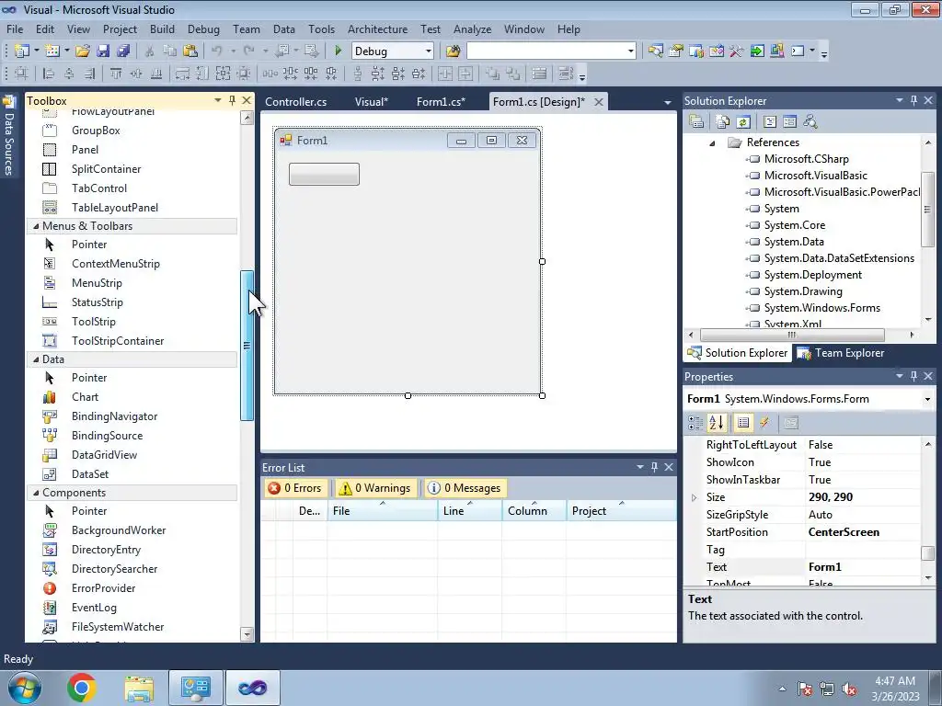942x706 pixels.
Task: Open Solution Explorer from the standard toolbar
Action: [655, 51]
